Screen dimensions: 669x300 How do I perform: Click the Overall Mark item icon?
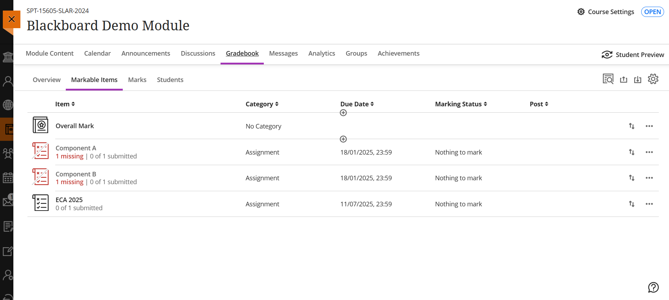40,125
